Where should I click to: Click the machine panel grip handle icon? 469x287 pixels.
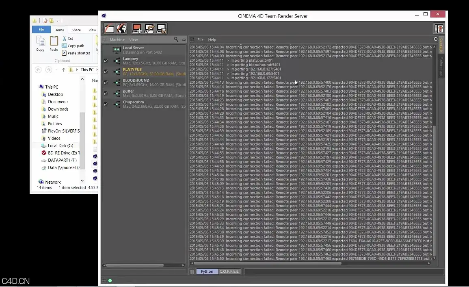(105, 39)
